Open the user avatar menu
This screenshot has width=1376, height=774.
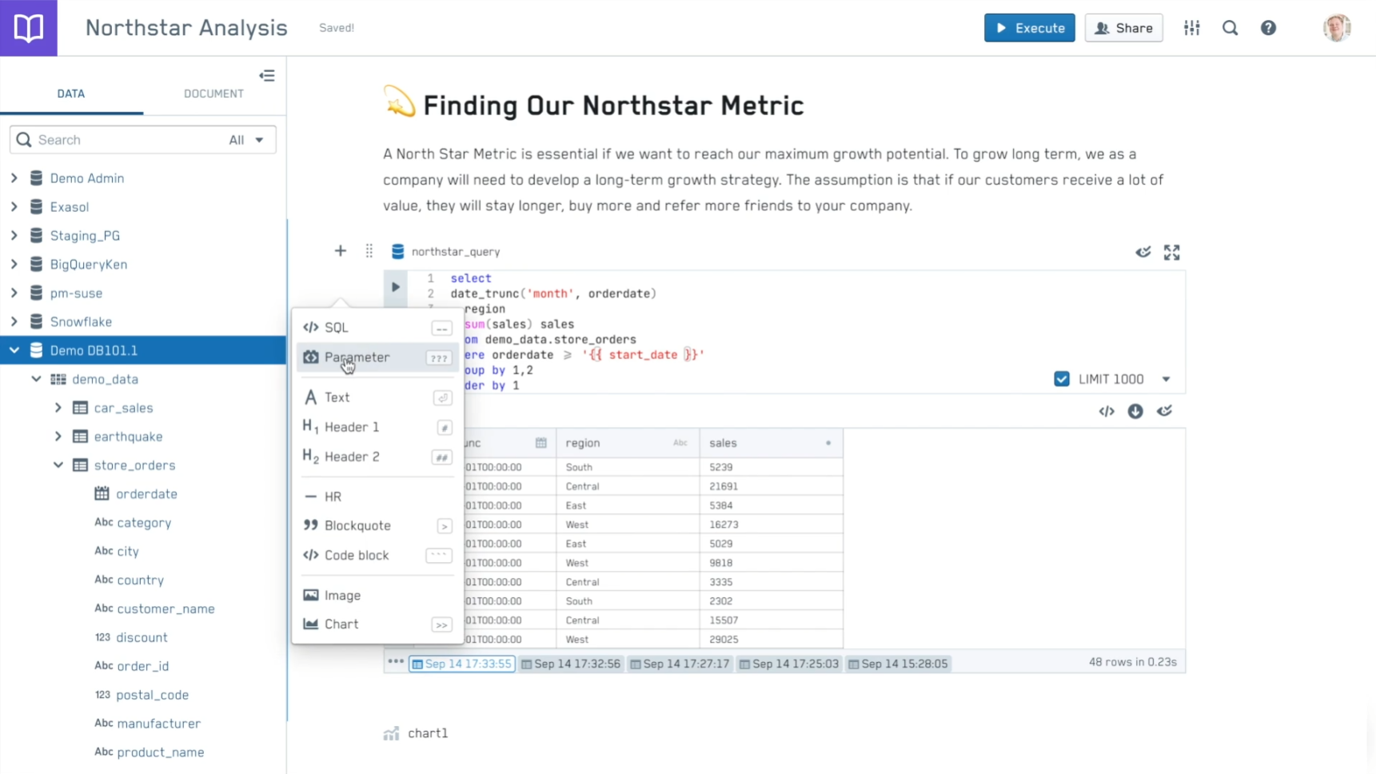point(1337,28)
